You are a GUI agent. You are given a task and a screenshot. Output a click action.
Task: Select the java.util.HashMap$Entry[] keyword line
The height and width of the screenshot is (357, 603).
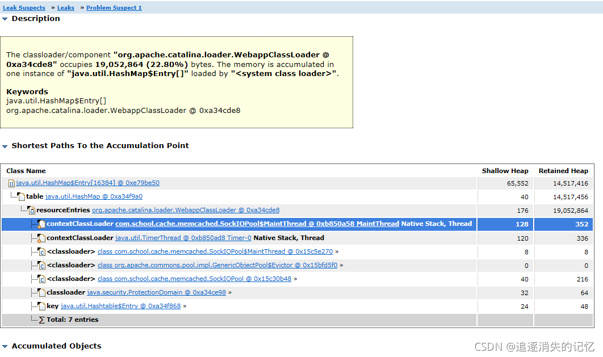(x=56, y=101)
